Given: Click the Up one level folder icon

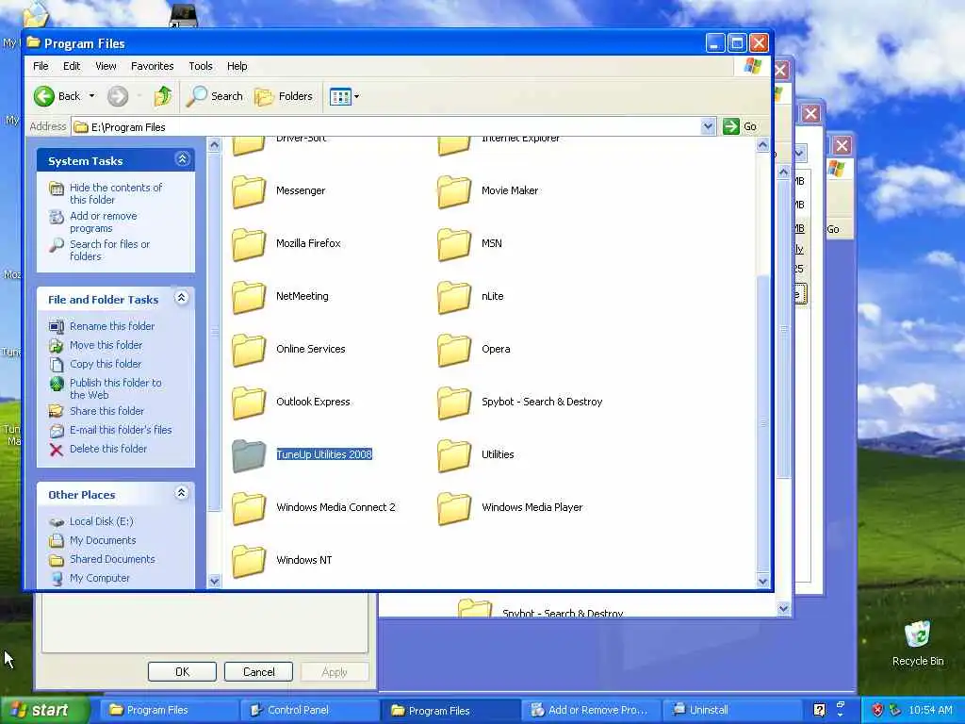Looking at the screenshot, I should click(162, 96).
